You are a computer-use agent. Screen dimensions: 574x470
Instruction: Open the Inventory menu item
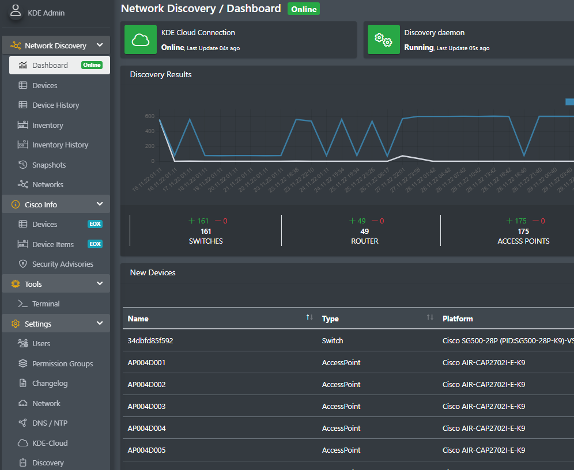point(59,125)
